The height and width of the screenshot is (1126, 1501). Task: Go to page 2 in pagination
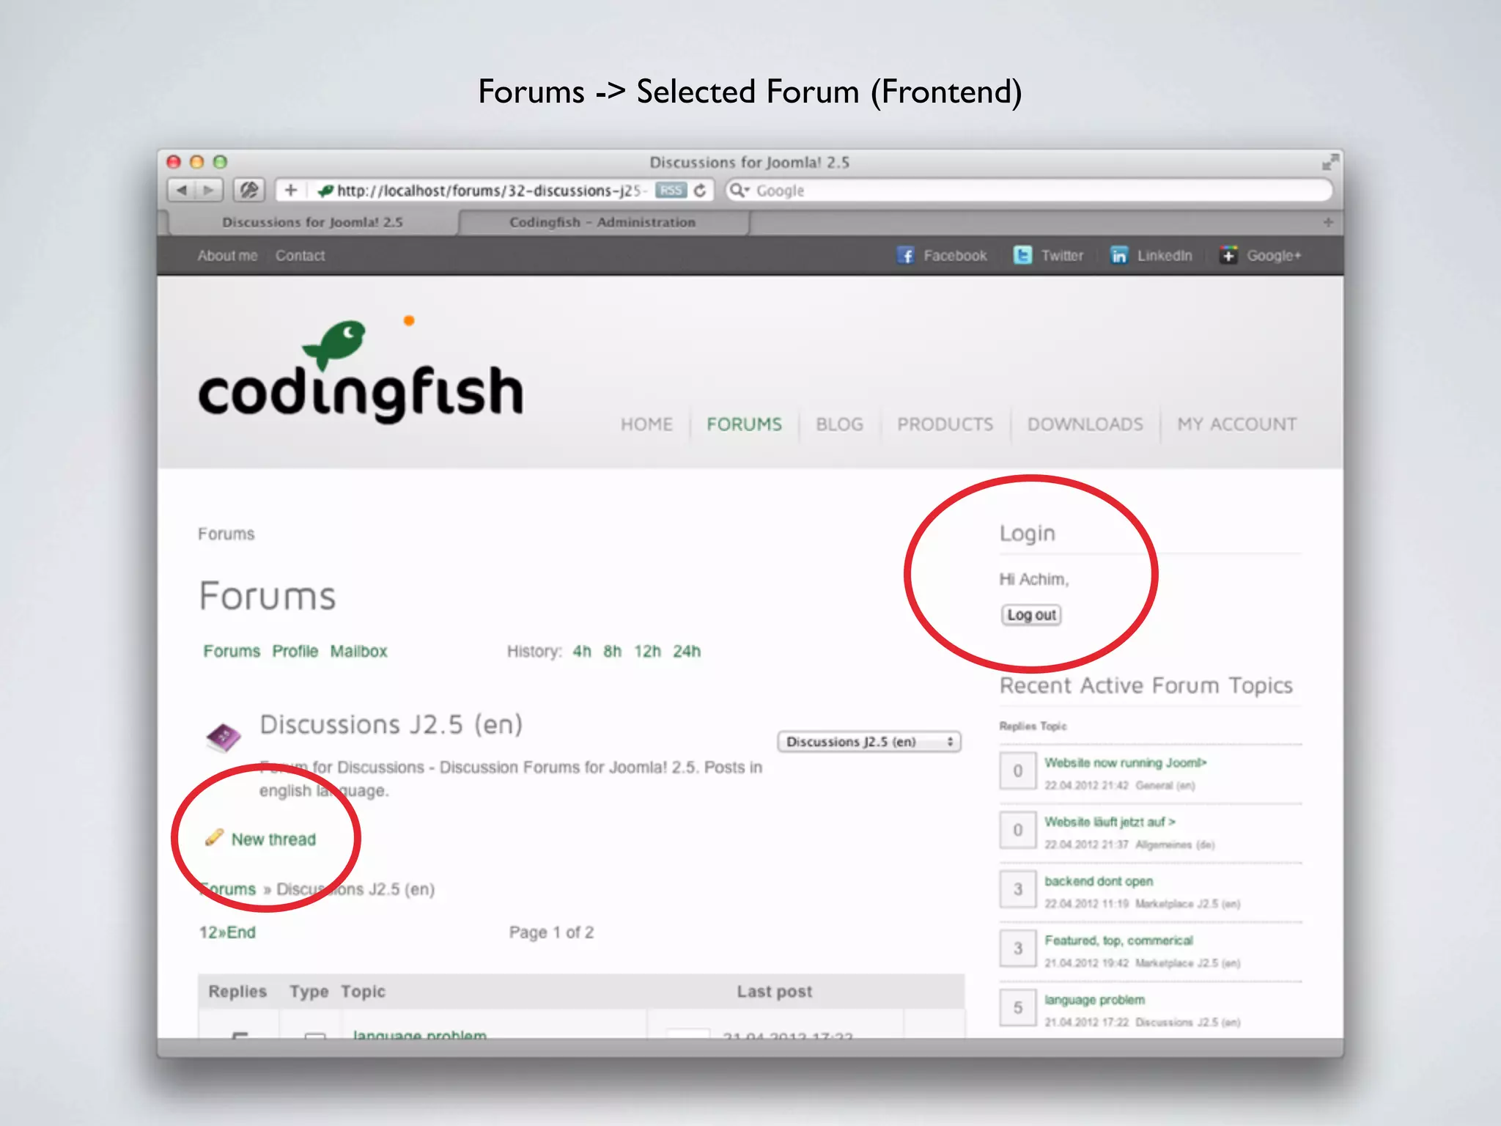click(212, 932)
